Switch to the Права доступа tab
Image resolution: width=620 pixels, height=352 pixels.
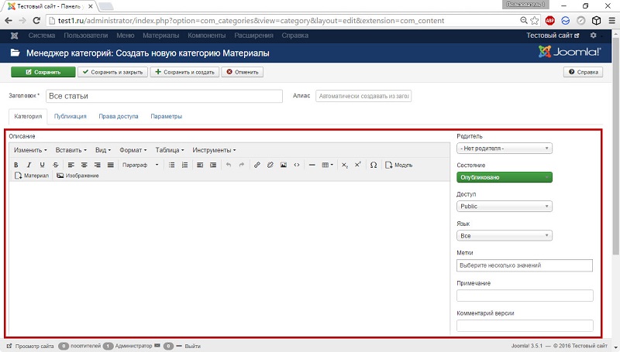(119, 116)
